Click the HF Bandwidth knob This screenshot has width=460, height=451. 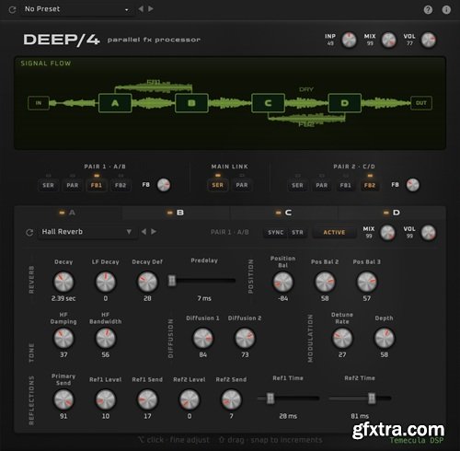coord(106,338)
